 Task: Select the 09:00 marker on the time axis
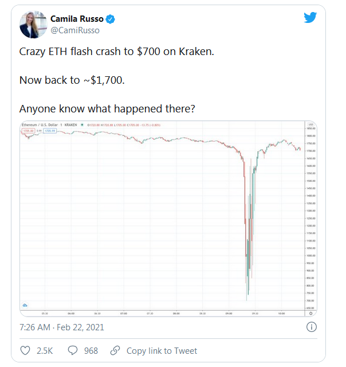click(x=229, y=314)
